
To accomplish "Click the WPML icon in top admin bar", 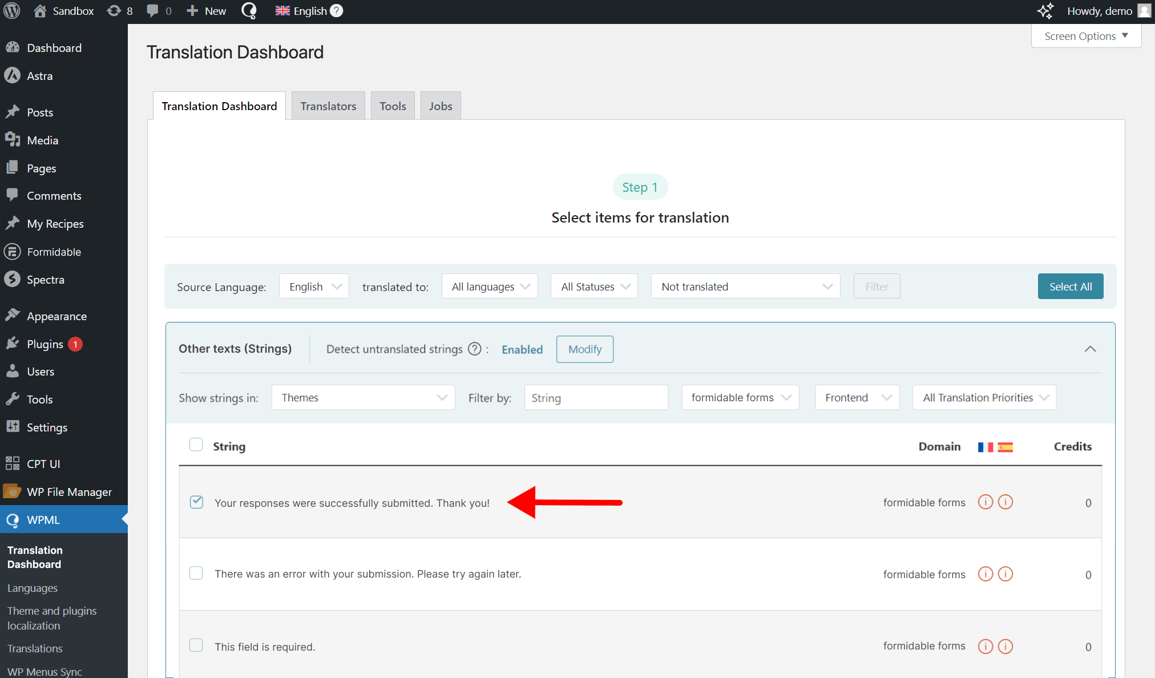I will 249,11.
